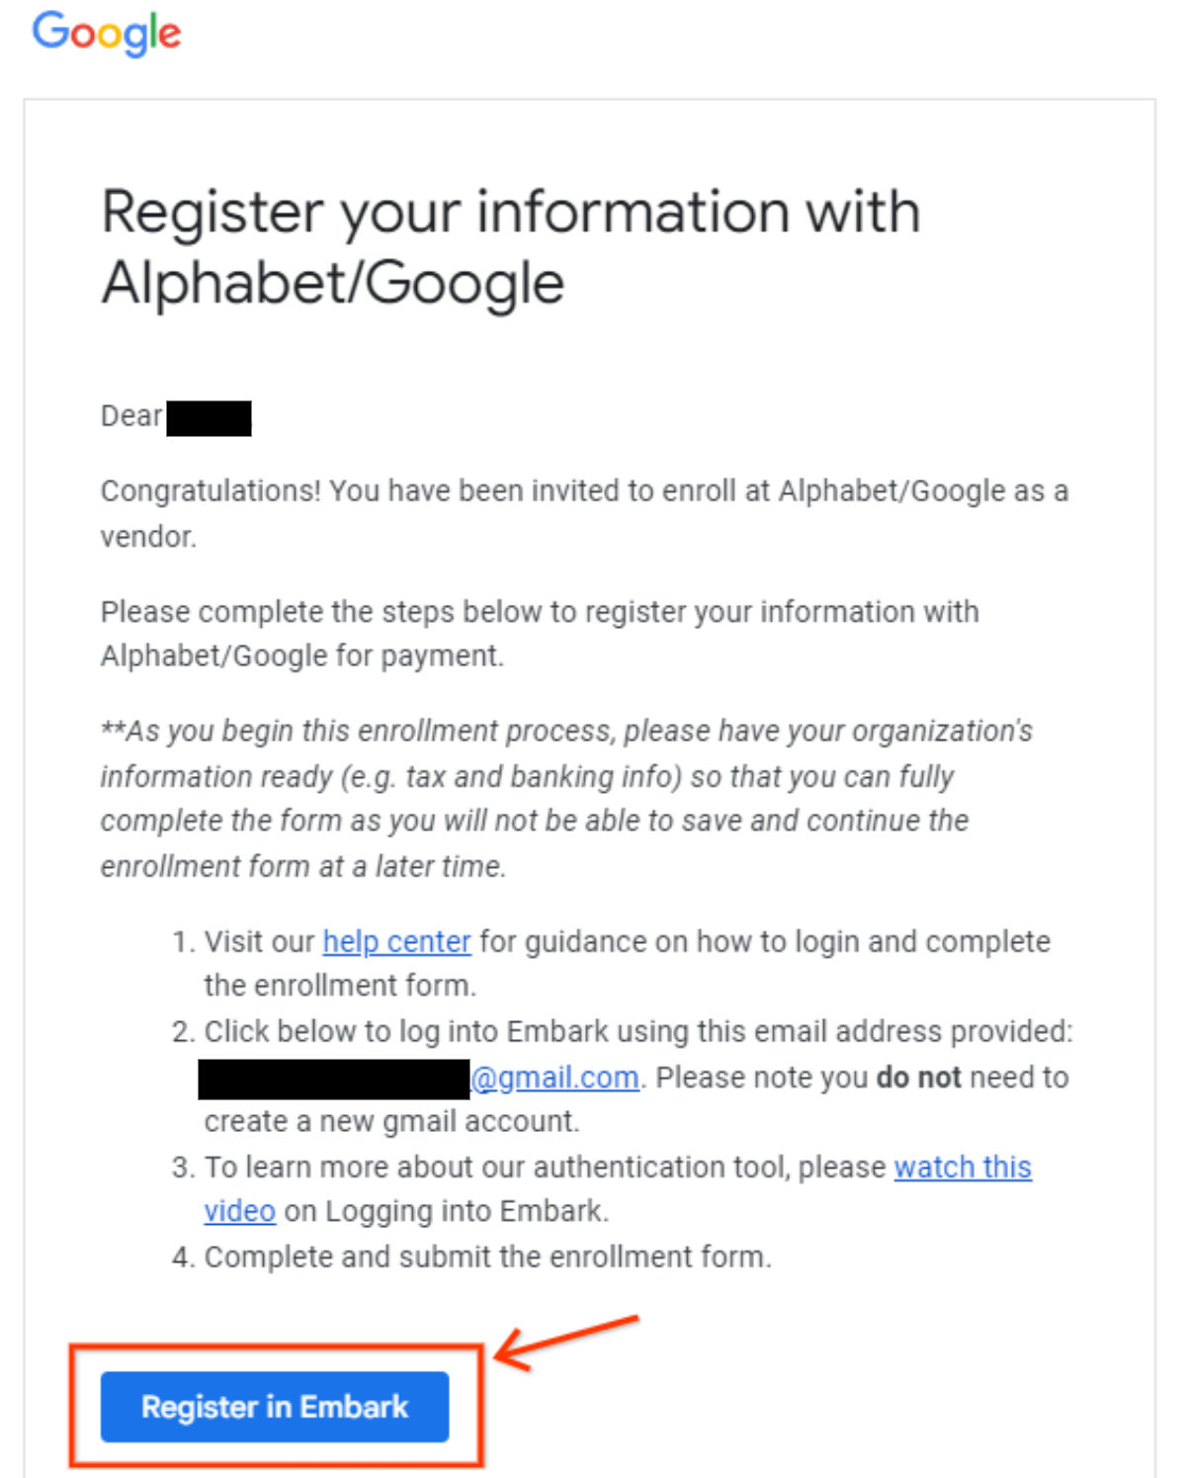Click step 2 "Click below to log into Embark" text
The image size is (1188, 1478).
(x=638, y=1032)
